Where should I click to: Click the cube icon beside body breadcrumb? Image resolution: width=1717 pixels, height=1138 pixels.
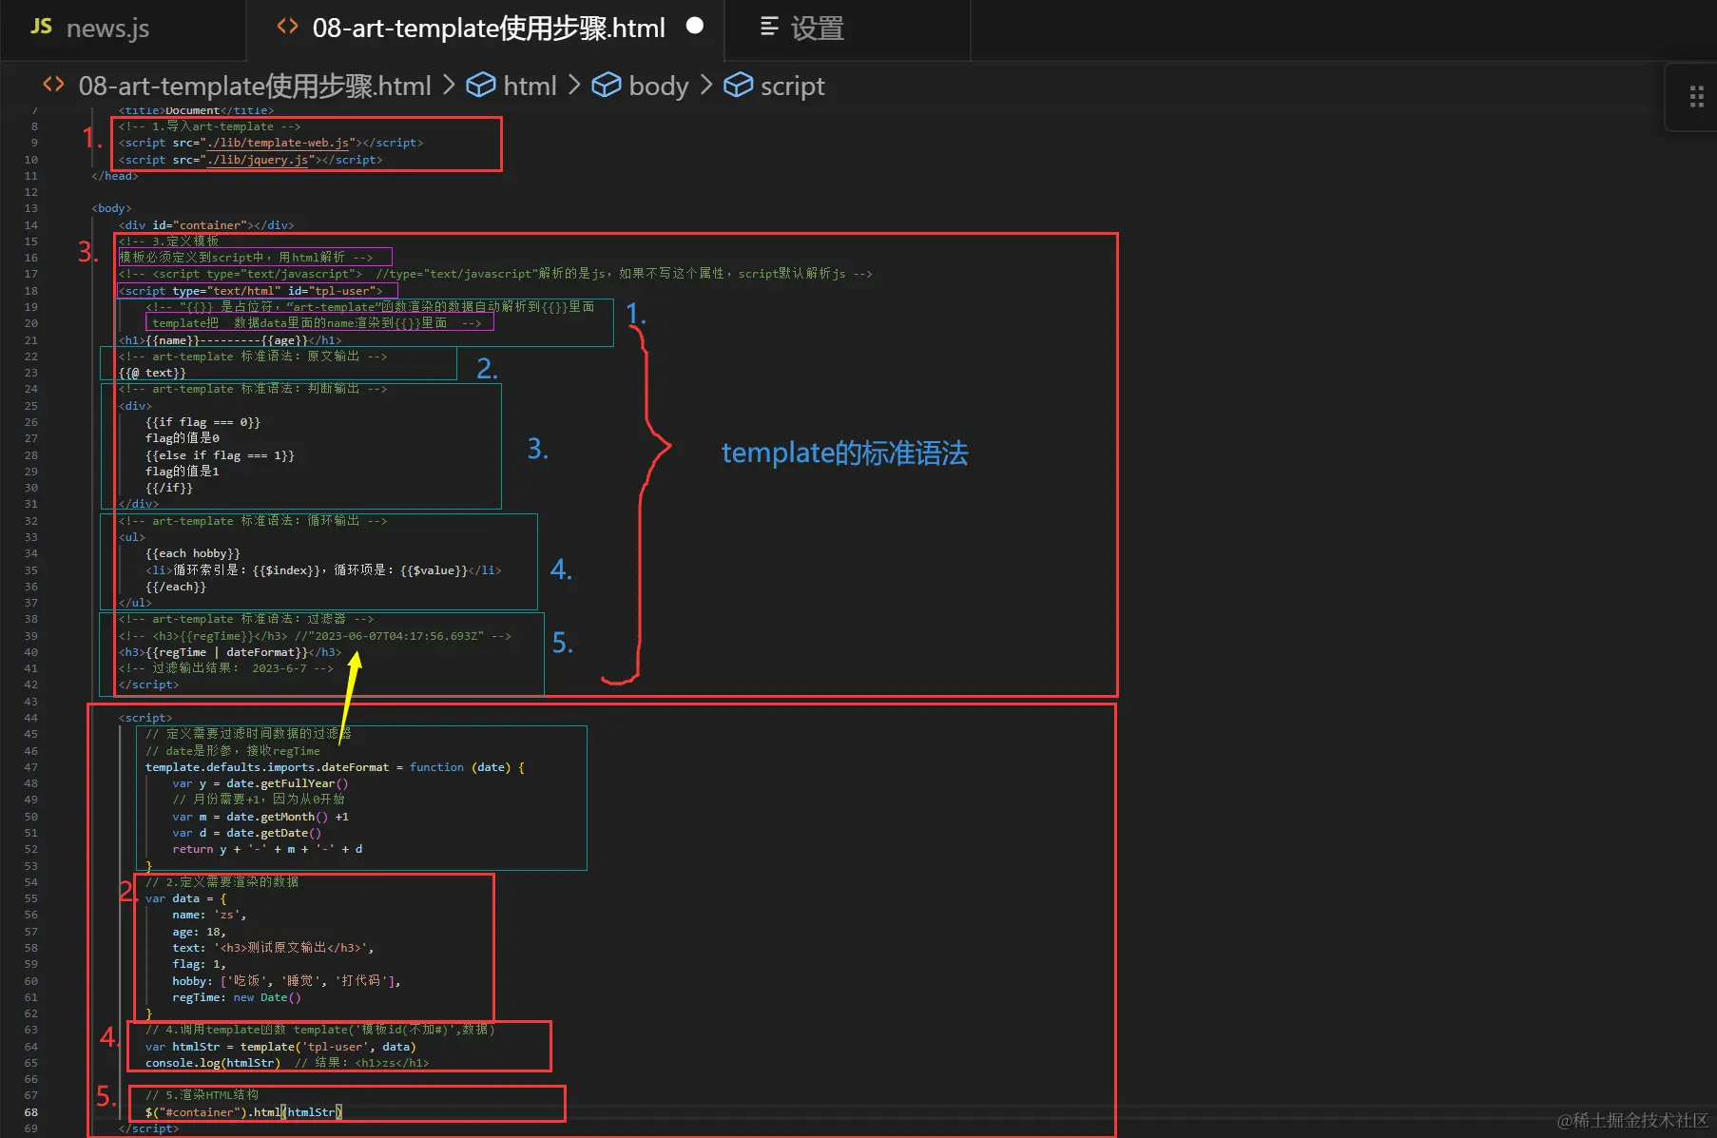[x=607, y=85]
